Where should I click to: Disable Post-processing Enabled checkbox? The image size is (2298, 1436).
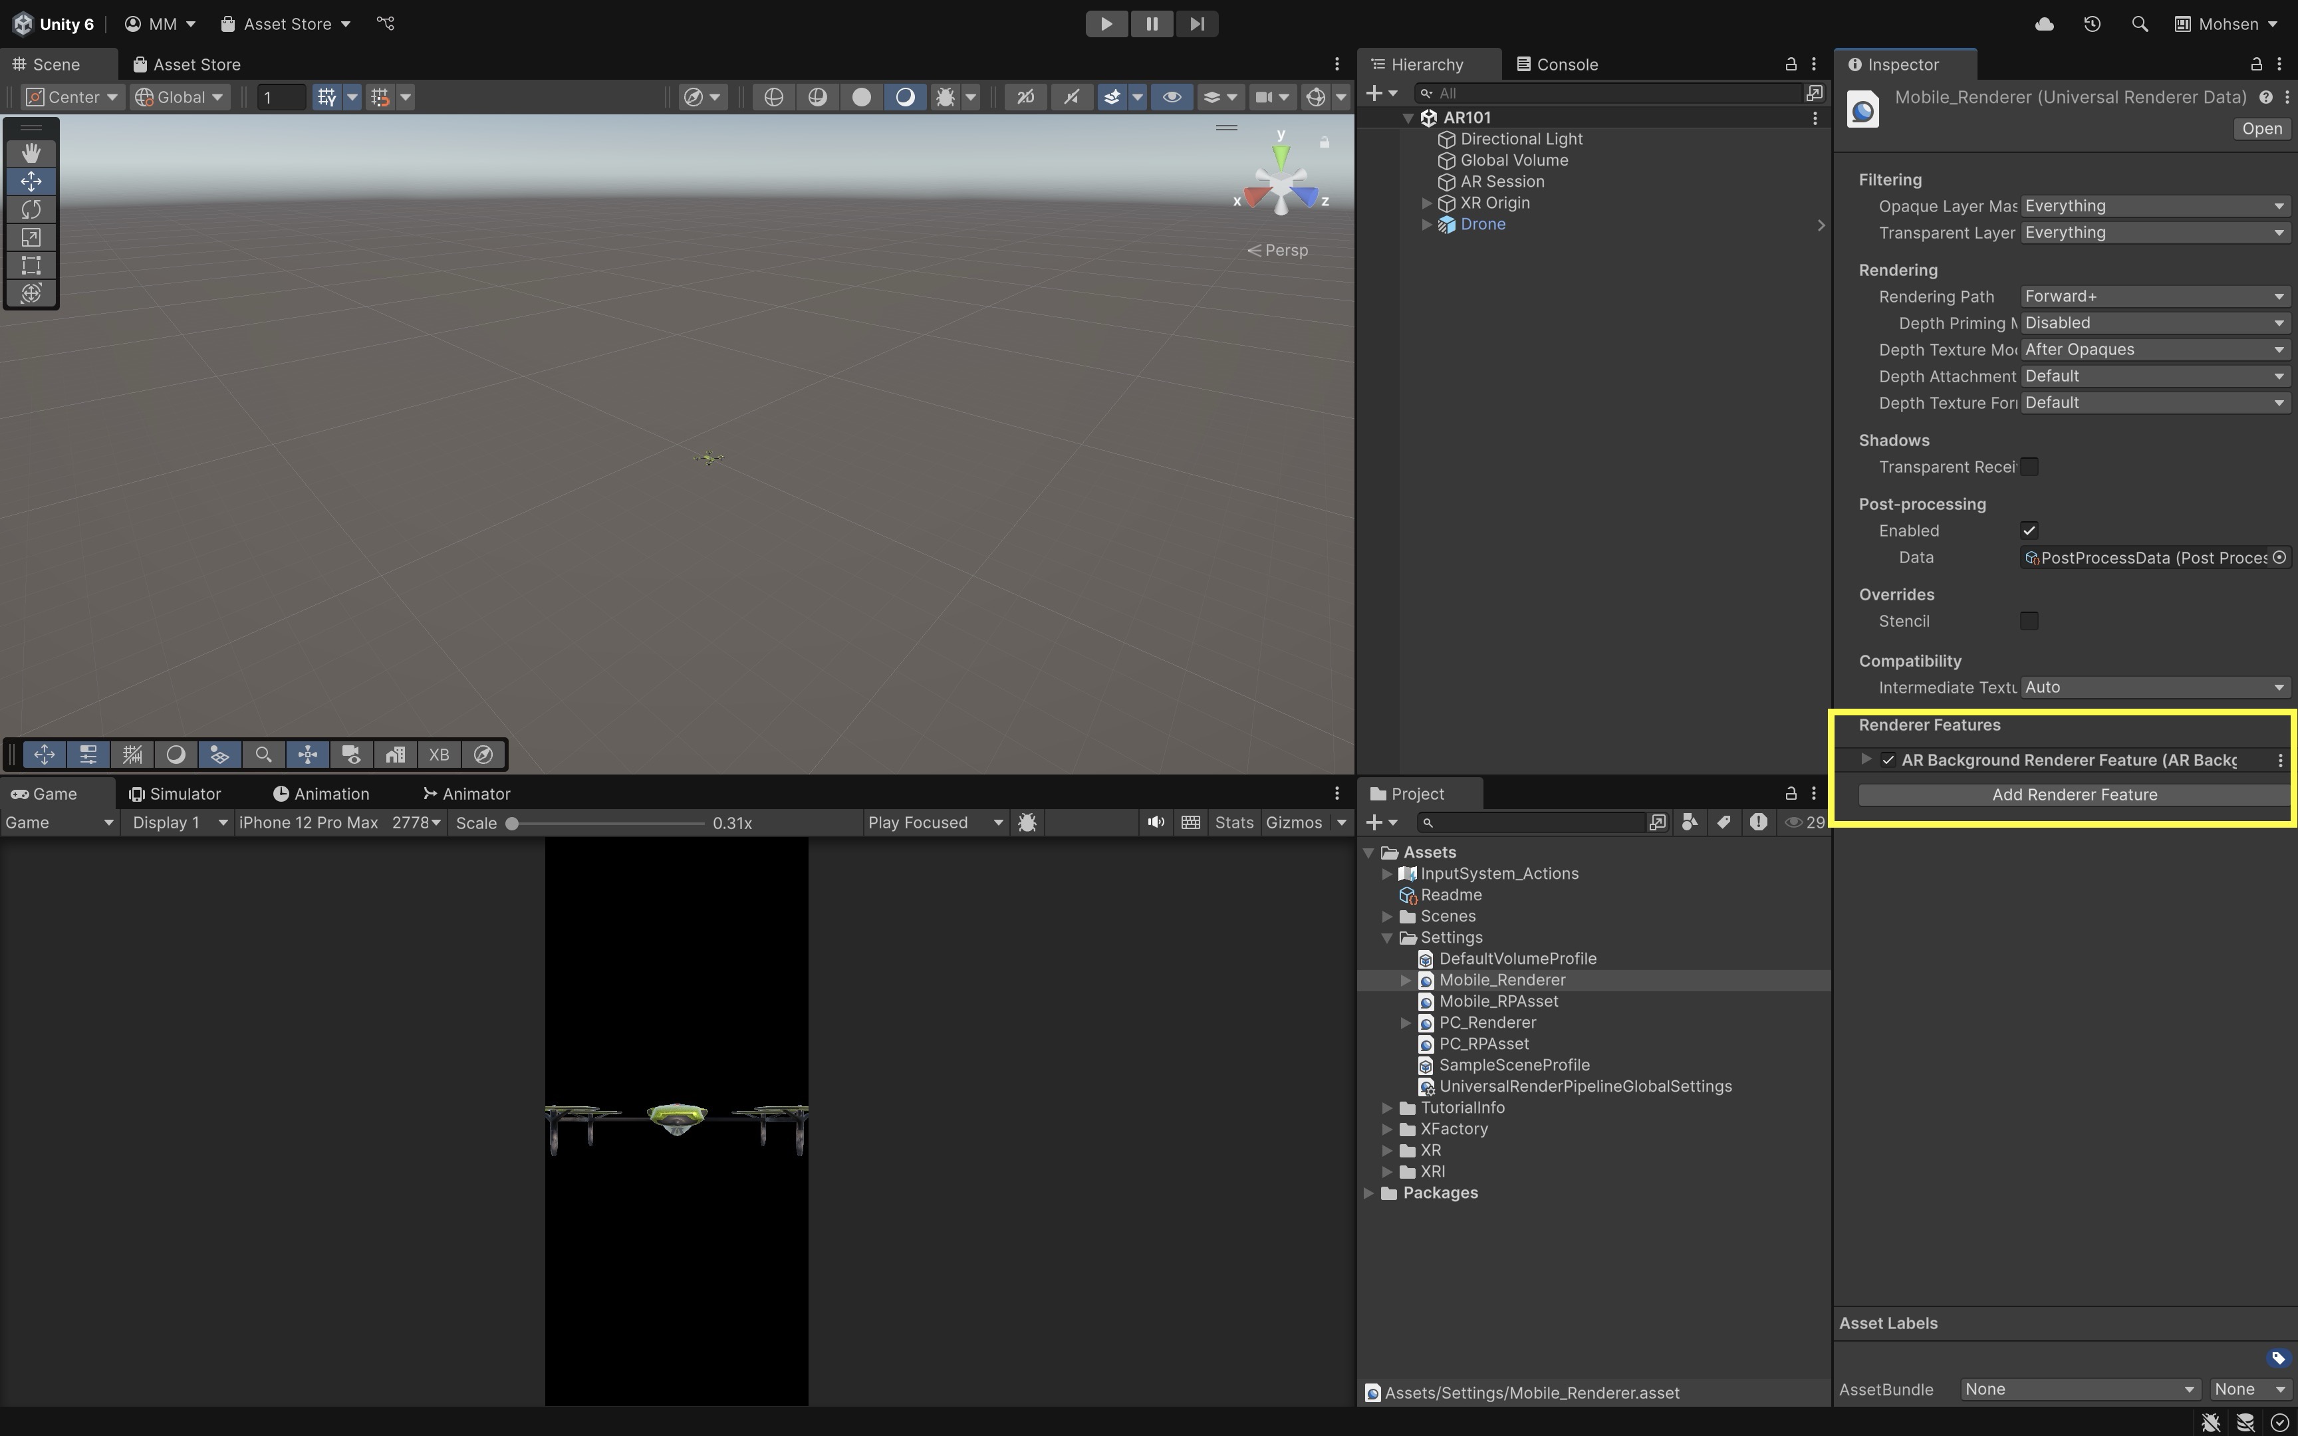(x=2029, y=531)
